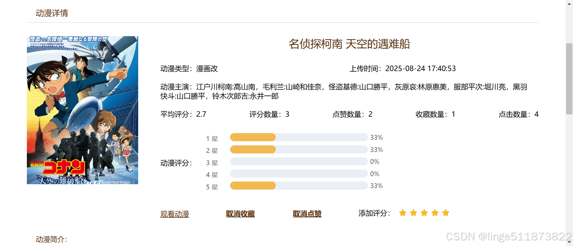
Task: Click the 0% label beside 3 星
Action: point(375,162)
